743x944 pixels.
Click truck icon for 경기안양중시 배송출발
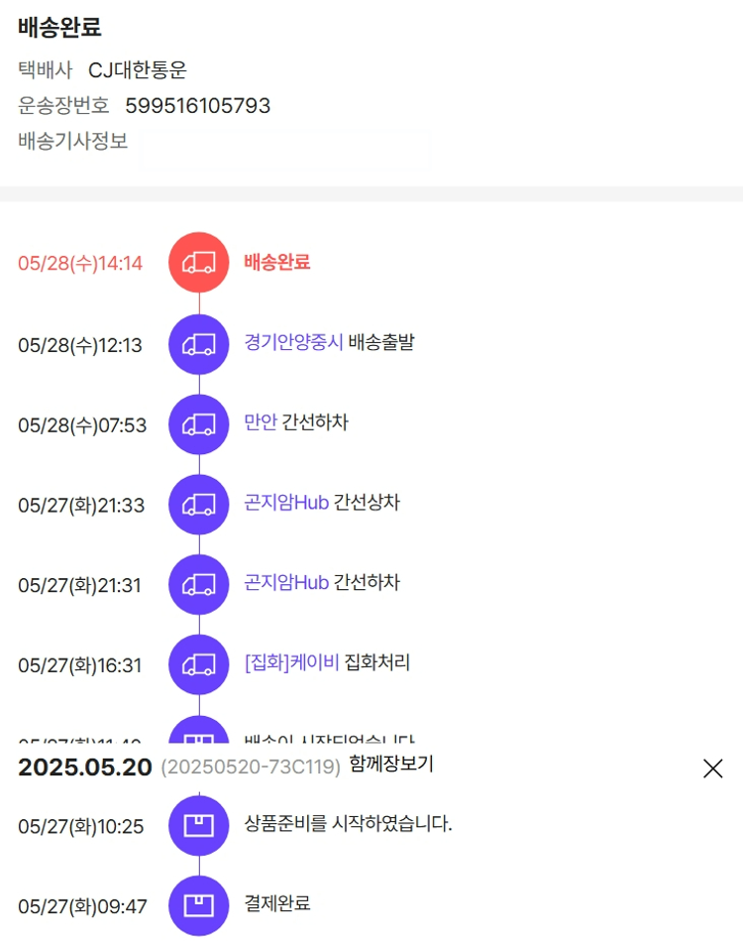[199, 344]
